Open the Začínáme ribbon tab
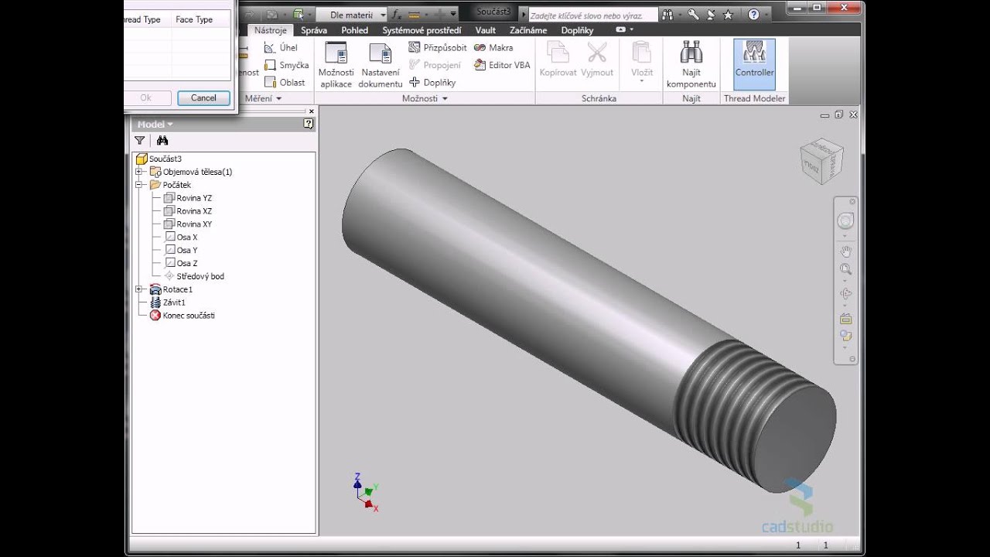 pos(528,30)
